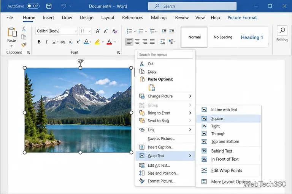Apply superscript formatting
The width and height of the screenshot is (292, 194).
coord(78,42)
